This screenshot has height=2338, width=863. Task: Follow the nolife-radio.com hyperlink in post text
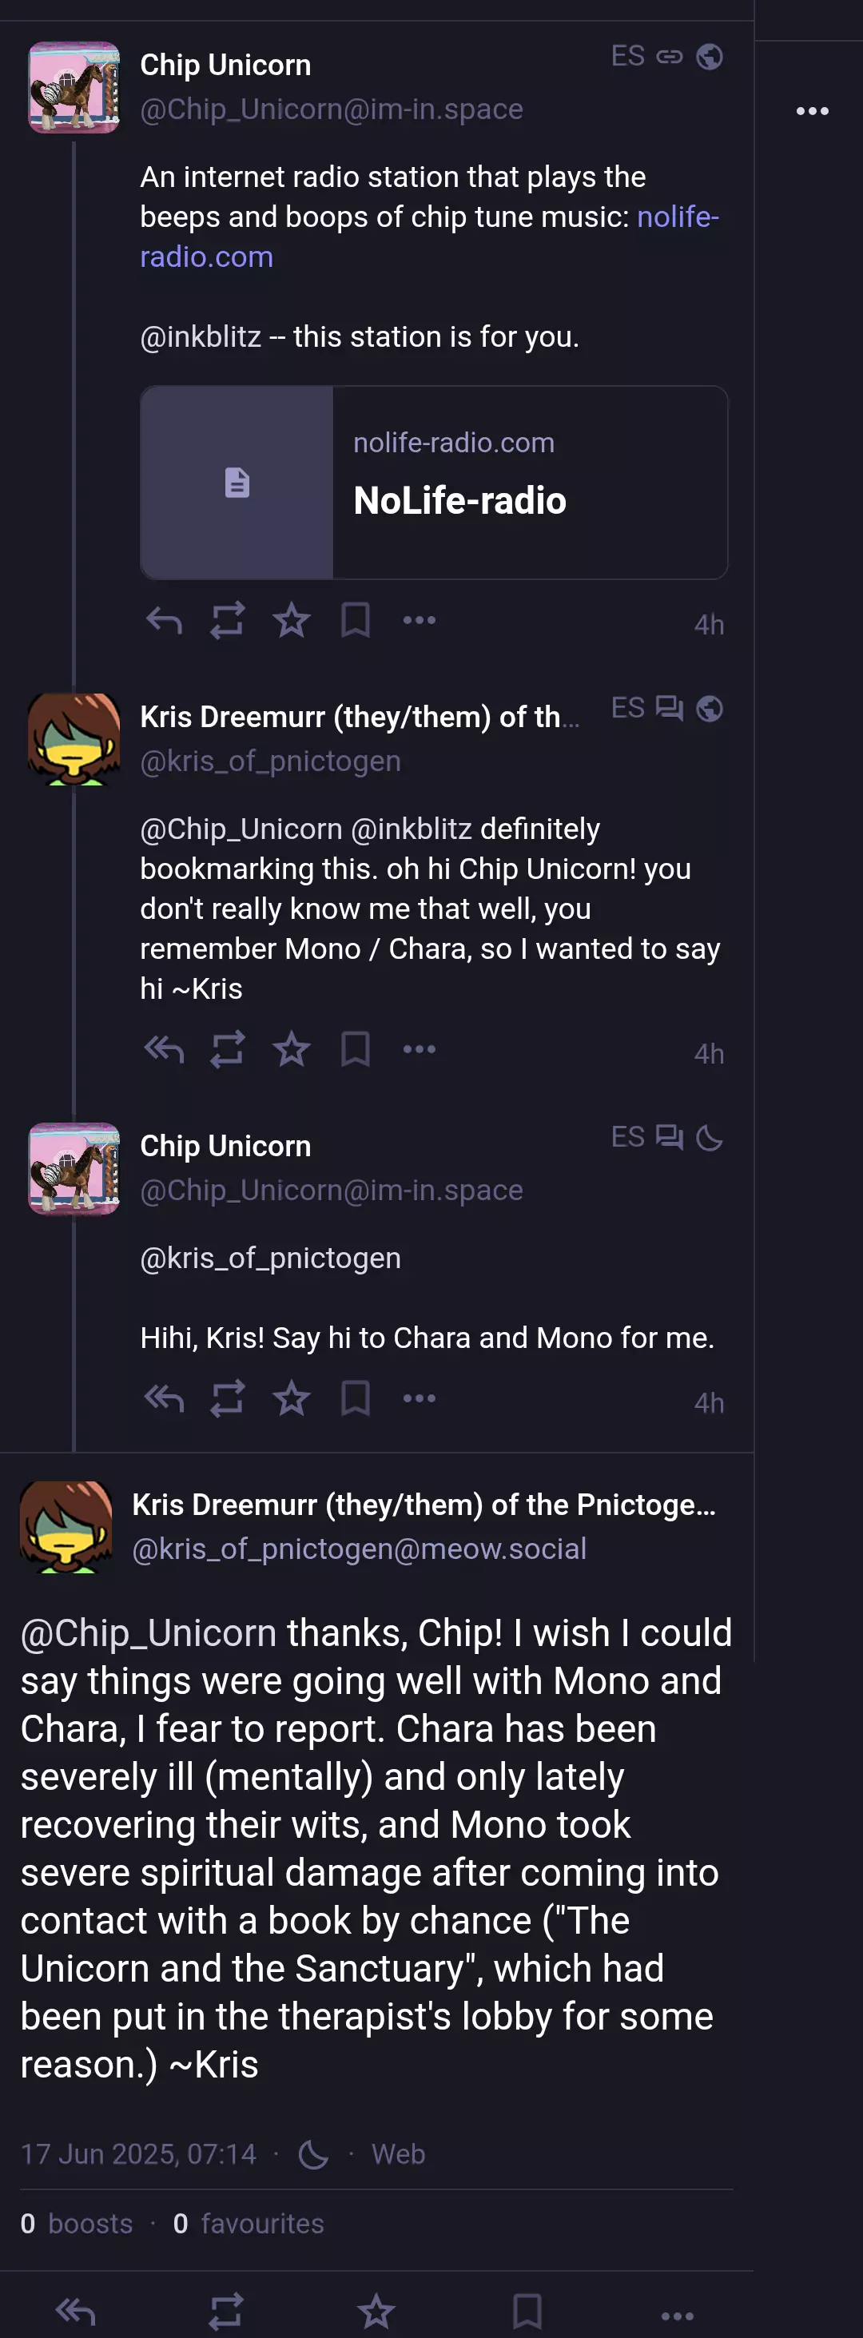point(429,236)
